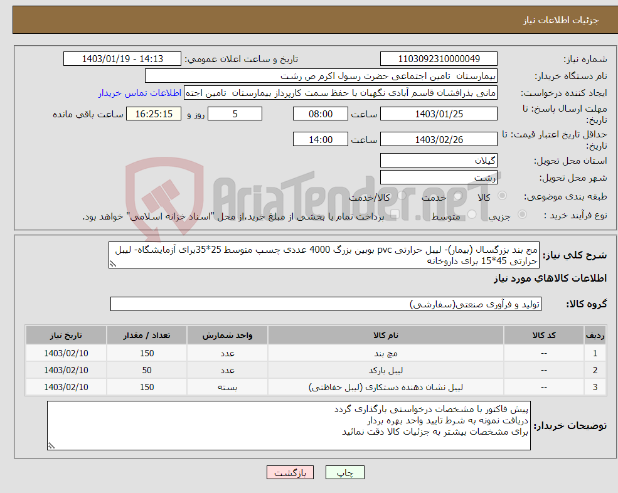Click quantity 150 in مچ بند row

pyautogui.click(x=147, y=354)
